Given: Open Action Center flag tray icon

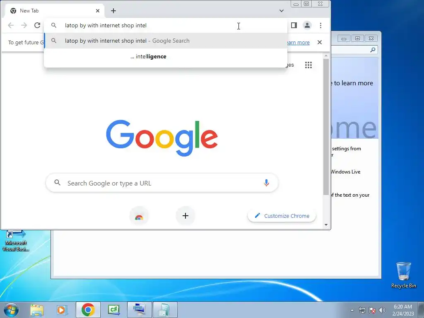Looking at the screenshot, I should pos(372,310).
